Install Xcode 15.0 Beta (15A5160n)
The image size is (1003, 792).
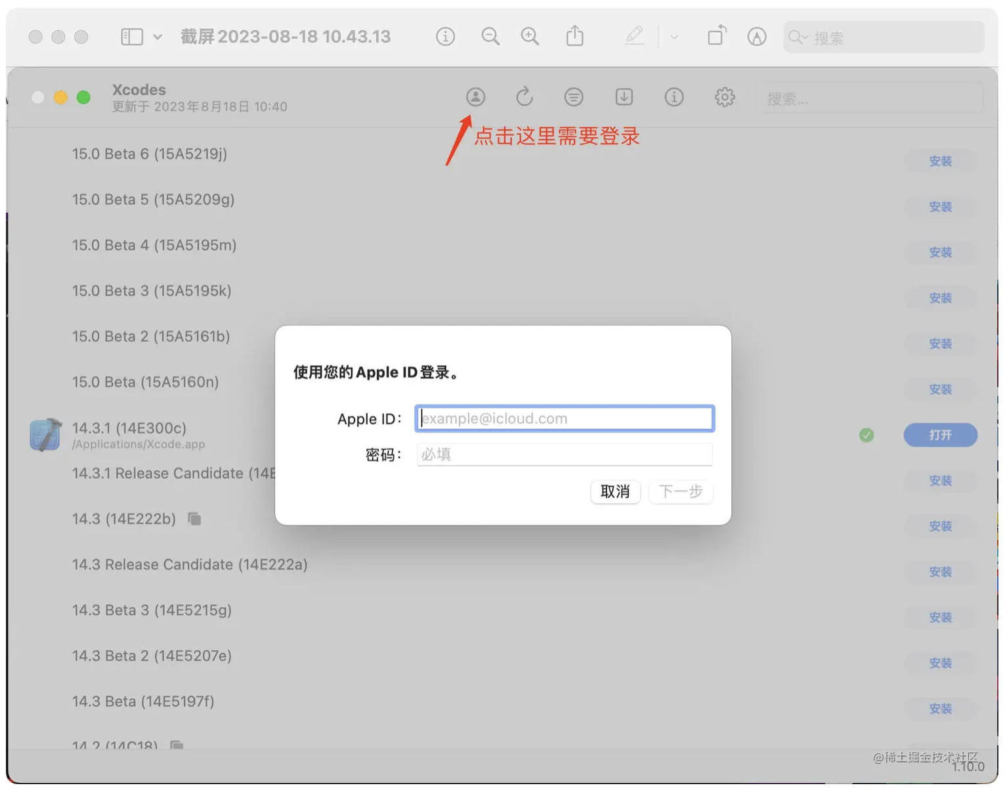point(940,389)
